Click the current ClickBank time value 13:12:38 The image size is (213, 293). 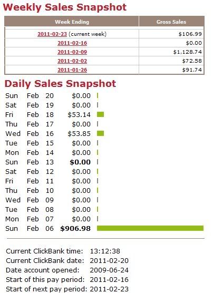[105, 251]
